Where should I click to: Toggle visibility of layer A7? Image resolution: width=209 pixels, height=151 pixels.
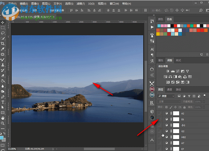159,143
